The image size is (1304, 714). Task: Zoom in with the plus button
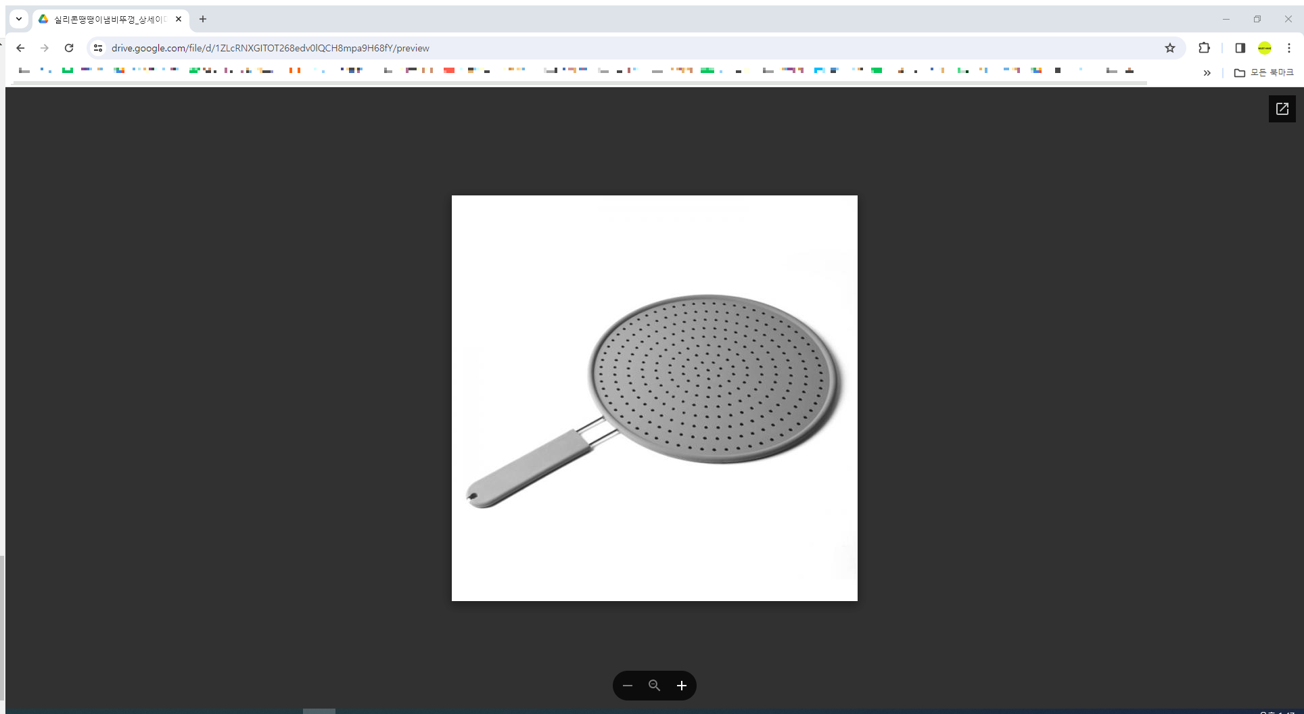pos(682,686)
